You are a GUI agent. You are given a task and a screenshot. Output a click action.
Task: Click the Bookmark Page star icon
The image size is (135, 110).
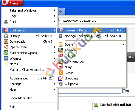click(x=61, y=30)
